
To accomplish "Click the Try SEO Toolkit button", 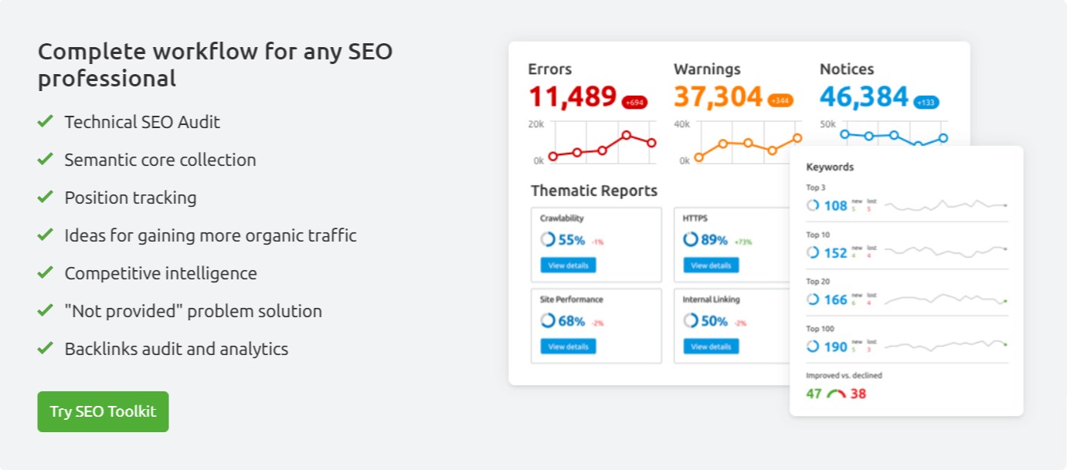I will [103, 411].
